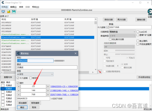Toggle 十六进制 checkbox in the dialog
The width and height of the screenshot is (152, 111).
[18, 78]
